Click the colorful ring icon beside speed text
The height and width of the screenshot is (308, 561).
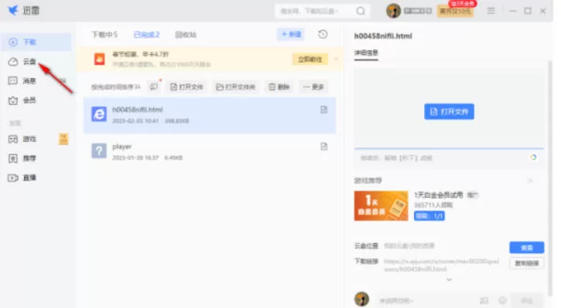tap(533, 157)
